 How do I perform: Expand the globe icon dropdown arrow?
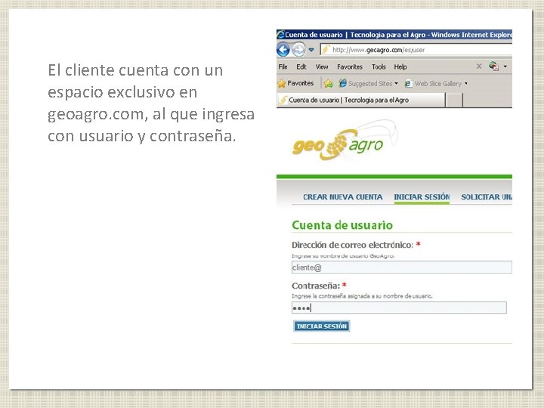click(x=505, y=66)
